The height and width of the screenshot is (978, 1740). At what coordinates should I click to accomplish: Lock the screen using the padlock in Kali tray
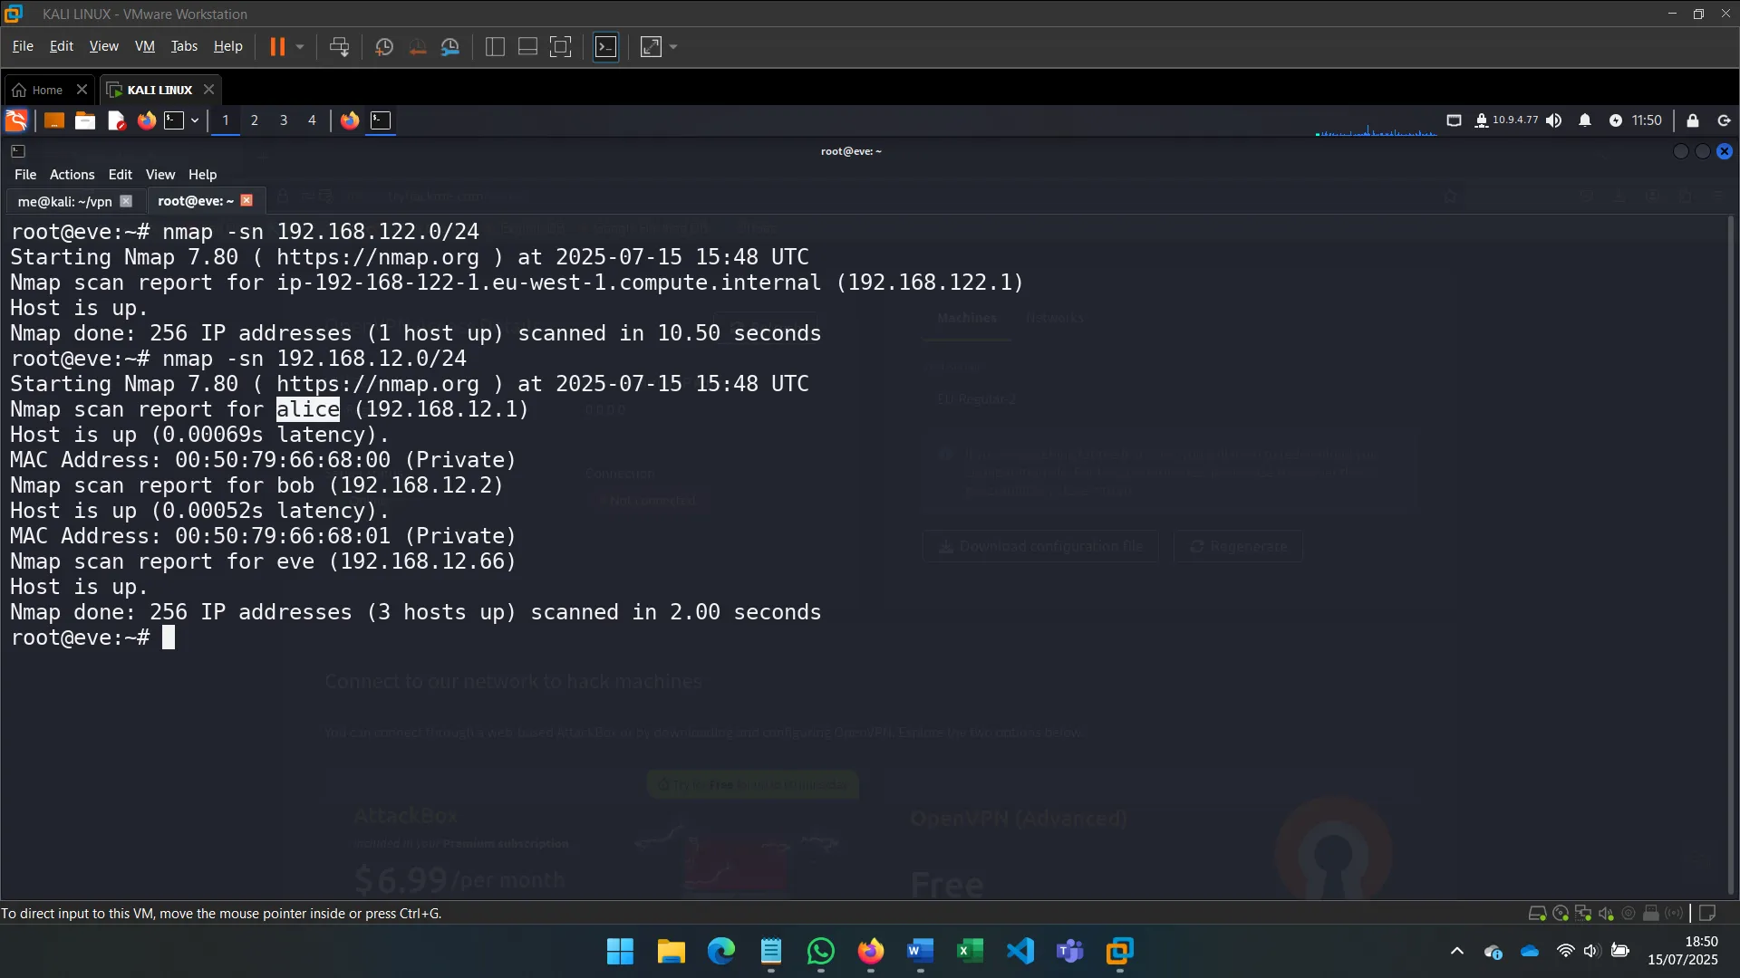pos(1693,120)
